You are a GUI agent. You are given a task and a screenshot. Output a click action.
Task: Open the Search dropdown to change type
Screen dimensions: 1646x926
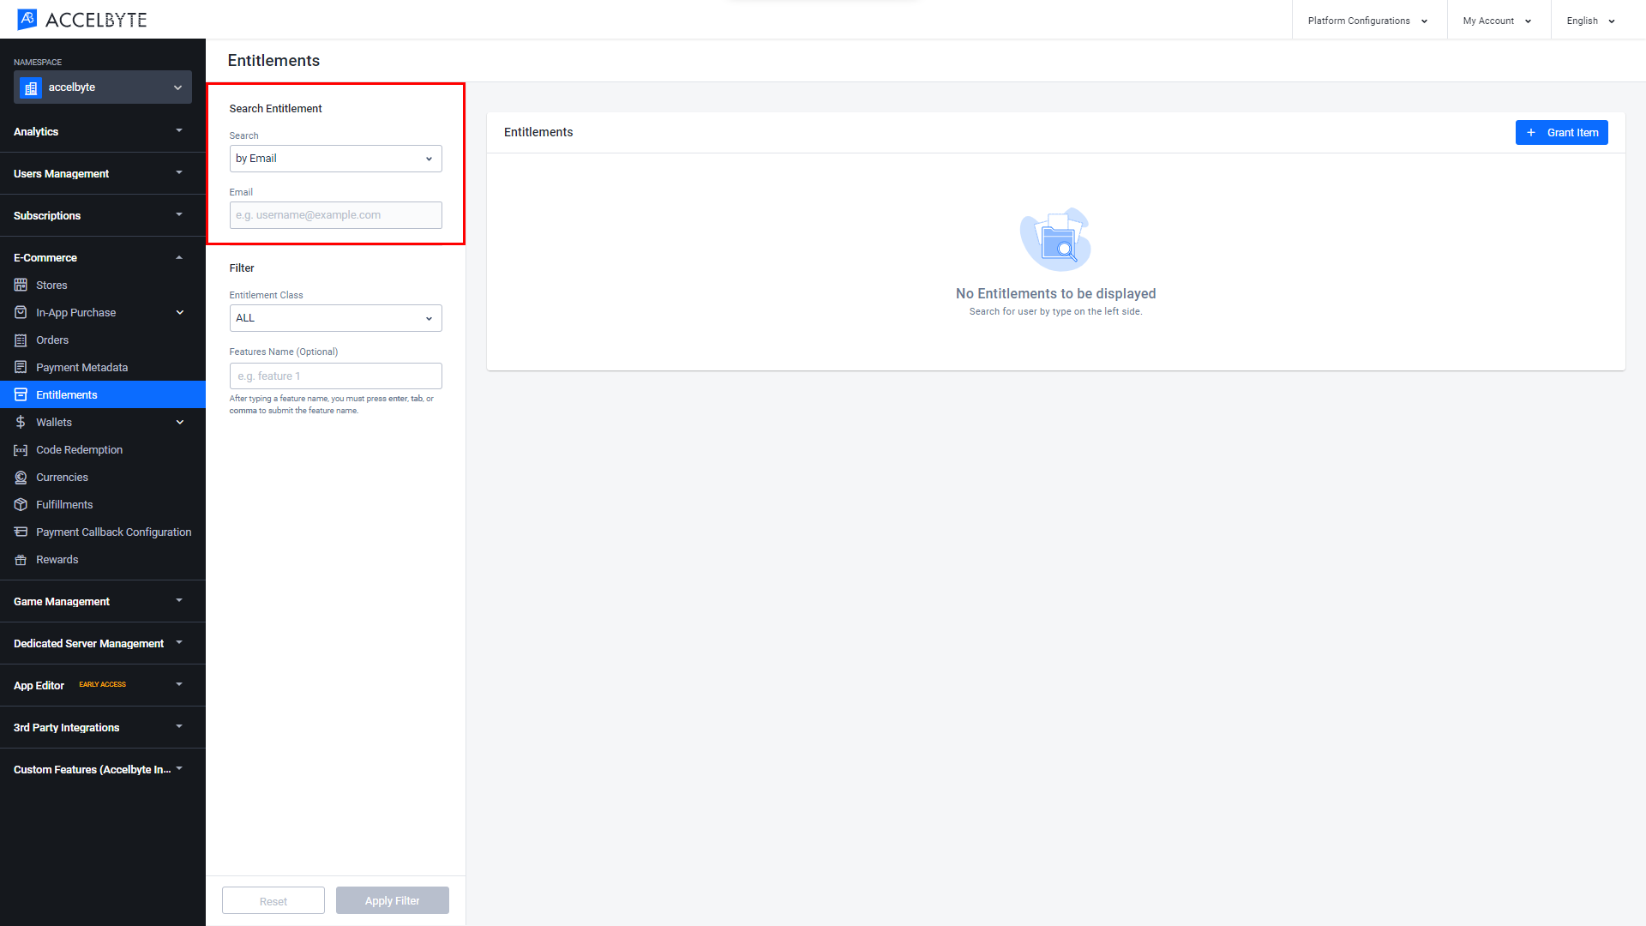pyautogui.click(x=334, y=159)
